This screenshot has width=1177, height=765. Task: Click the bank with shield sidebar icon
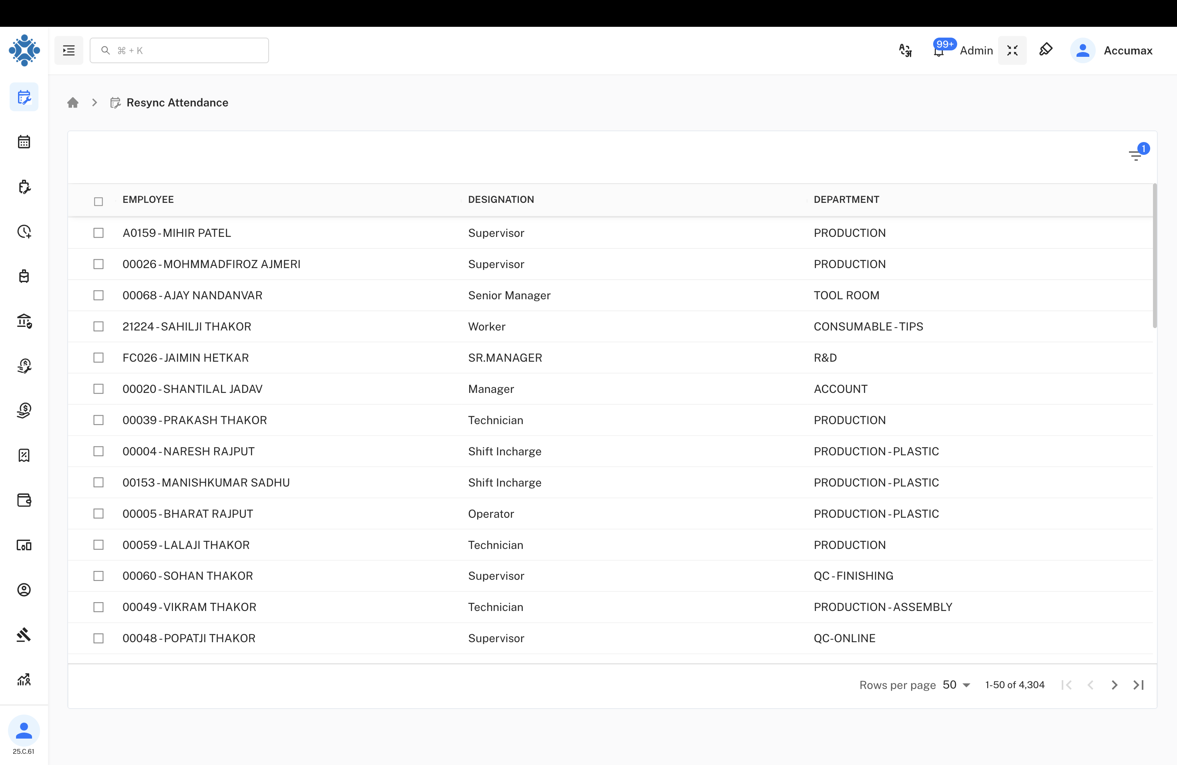point(24,321)
